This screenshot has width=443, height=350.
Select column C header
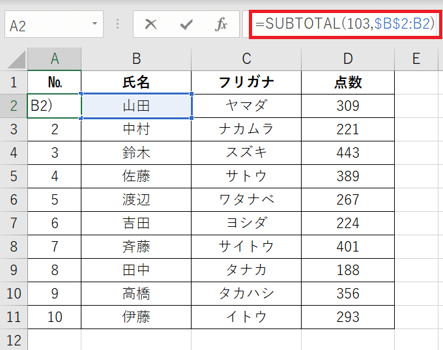pos(246,59)
